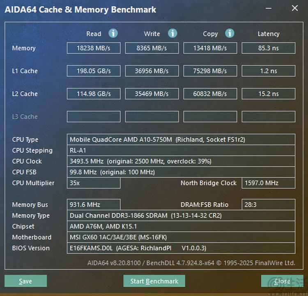Screen dimensions: 308x296
Task: Select L2 Cache latency 15.2 ns
Action: click(x=269, y=94)
